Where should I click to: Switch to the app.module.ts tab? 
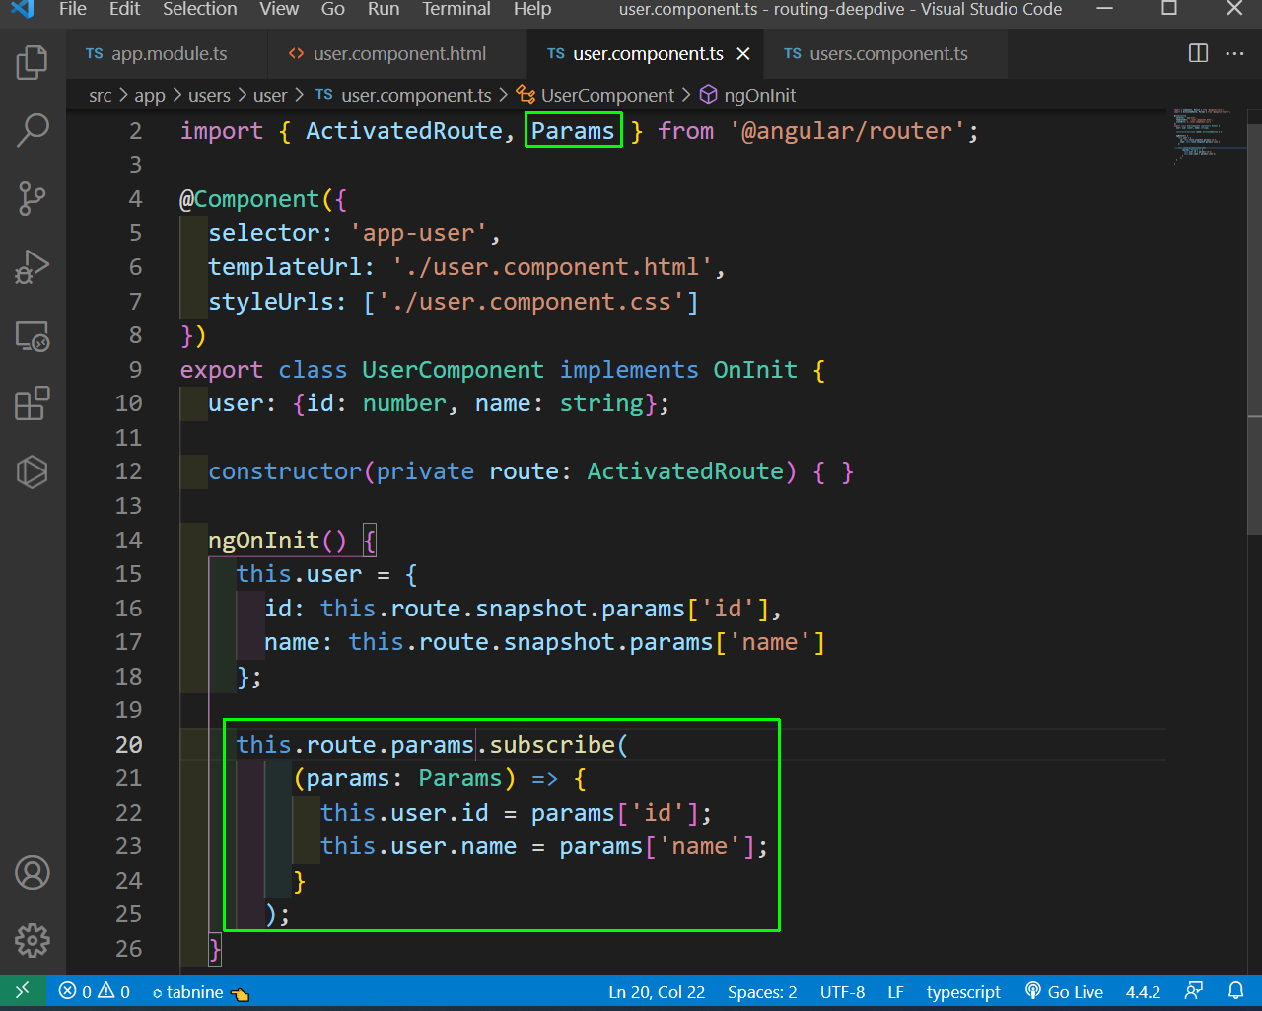coord(169,54)
